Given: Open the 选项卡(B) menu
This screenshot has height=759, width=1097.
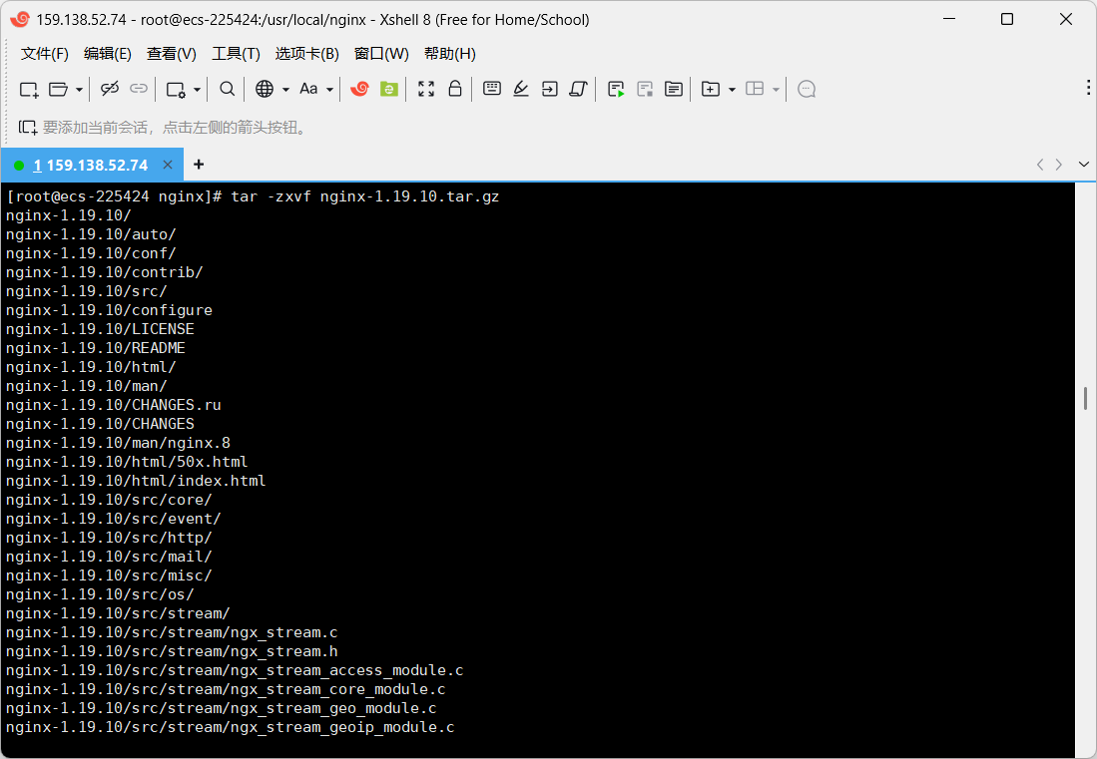Looking at the screenshot, I should [307, 54].
